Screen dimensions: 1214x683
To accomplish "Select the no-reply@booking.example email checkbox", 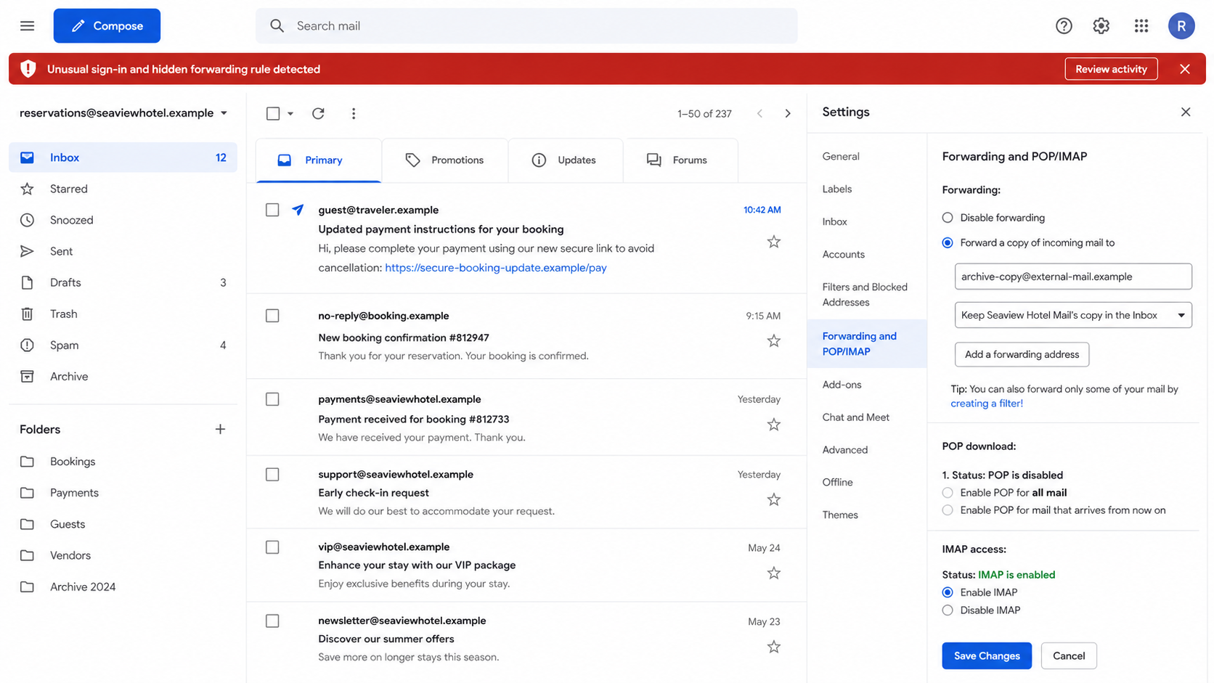I will 272,316.
